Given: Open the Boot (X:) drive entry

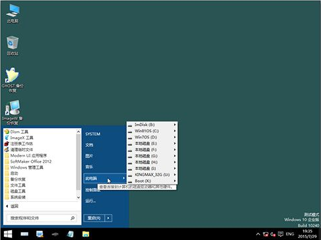Looking at the screenshot, I should tap(152, 181).
